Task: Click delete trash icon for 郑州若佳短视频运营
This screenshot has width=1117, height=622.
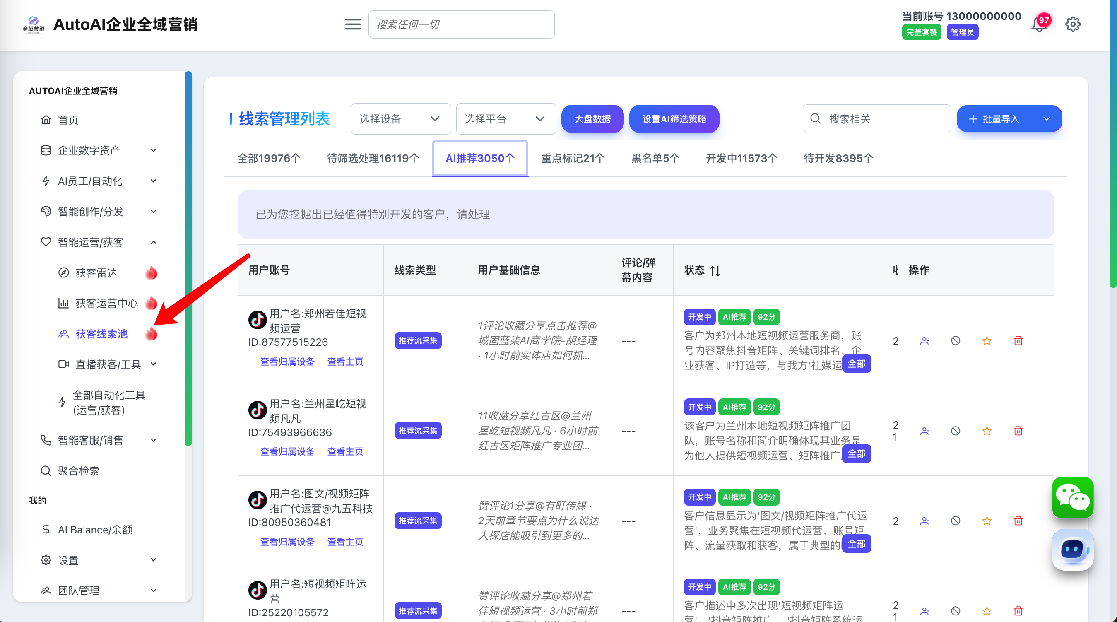Action: tap(1018, 340)
